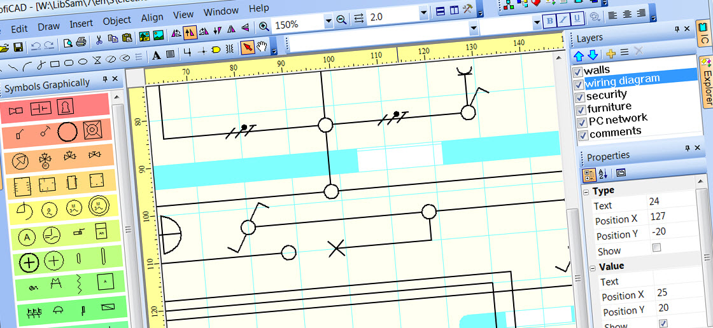Image resolution: width=713 pixels, height=328 pixels.
Task: Collapse the Value property group
Action: [x=593, y=268]
